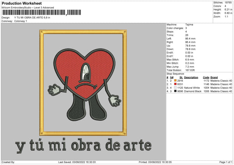Screen dimensions: 234x165
Task: Click 'Madeira Classic 40' in the 1172 row
Action: tap(221, 81)
